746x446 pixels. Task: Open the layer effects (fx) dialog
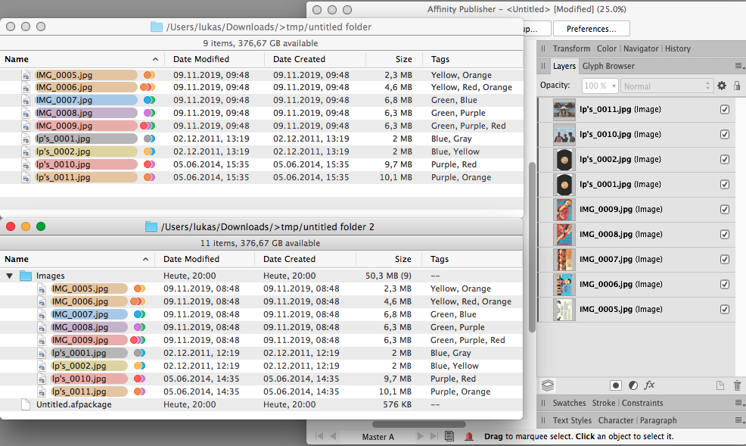coord(649,385)
